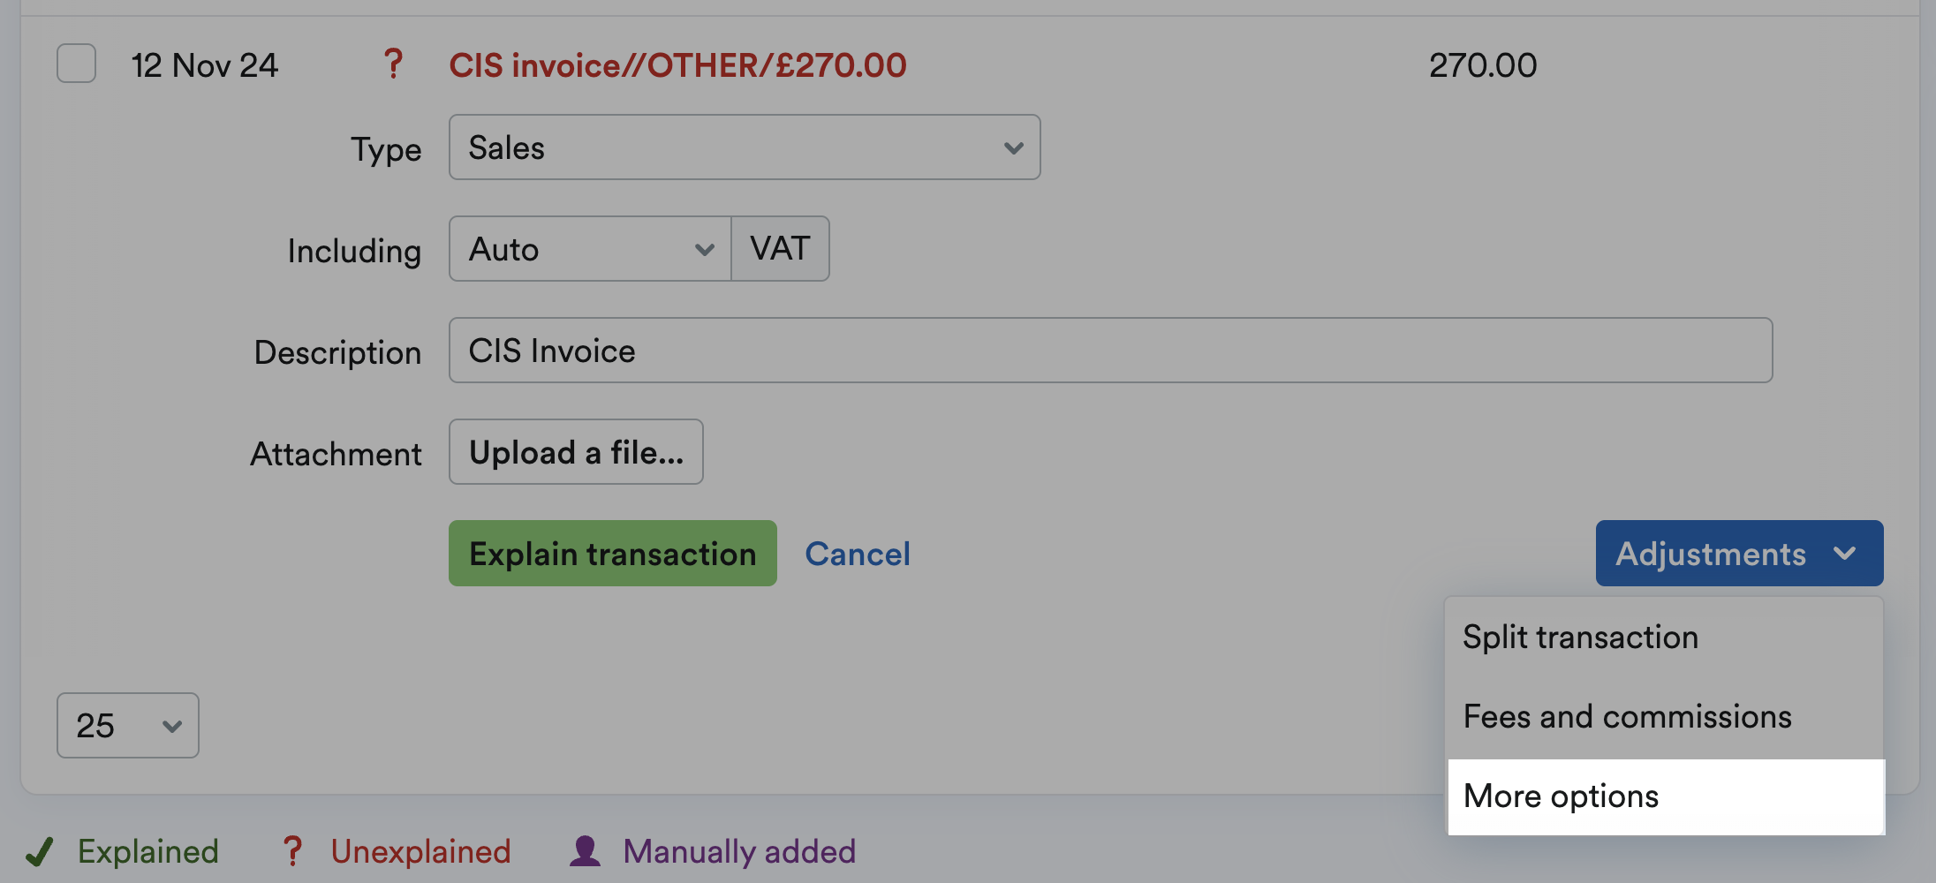Click the Cancel link
Viewport: 1936px width, 883px height.
pos(857,554)
